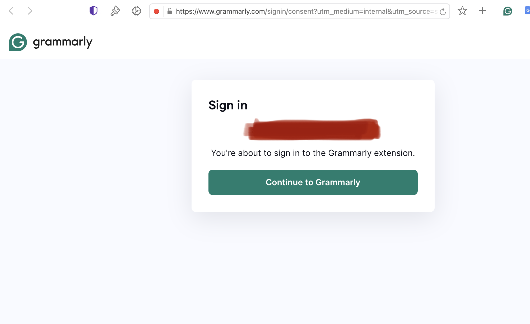Click the grammarly wordmark in header
Image resolution: width=530 pixels, height=324 pixels.
coord(63,42)
